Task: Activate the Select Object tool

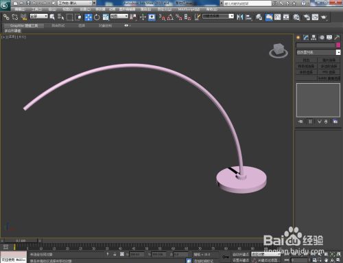Action: [52, 17]
